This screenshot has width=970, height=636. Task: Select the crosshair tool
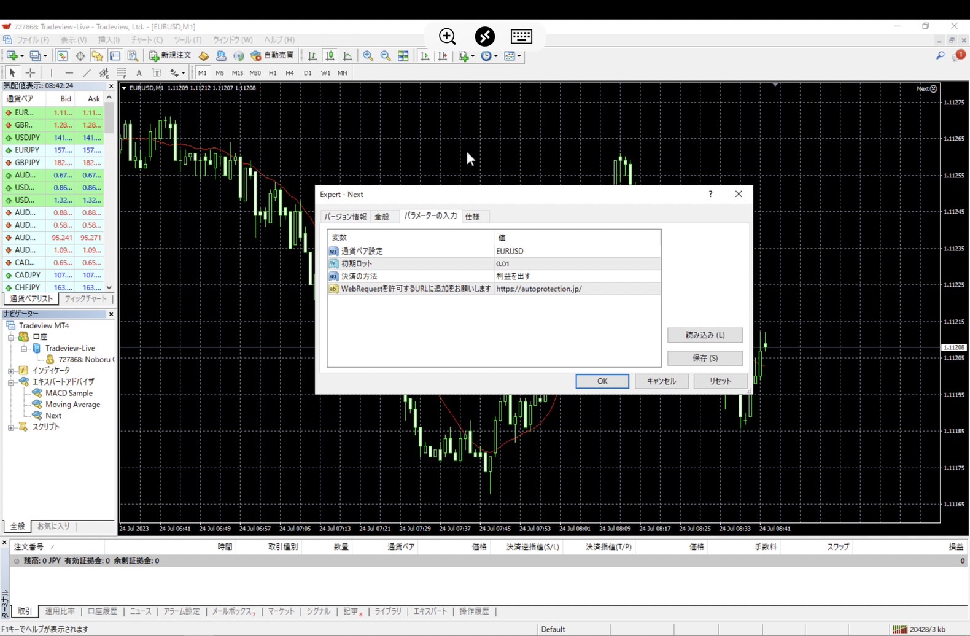point(30,72)
